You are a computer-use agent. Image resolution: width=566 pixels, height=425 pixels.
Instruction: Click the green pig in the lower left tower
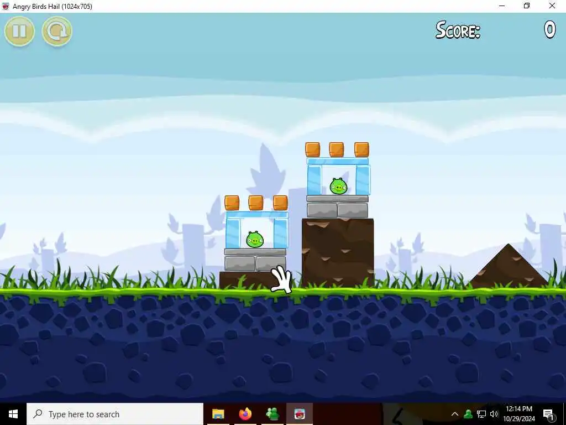coord(255,239)
